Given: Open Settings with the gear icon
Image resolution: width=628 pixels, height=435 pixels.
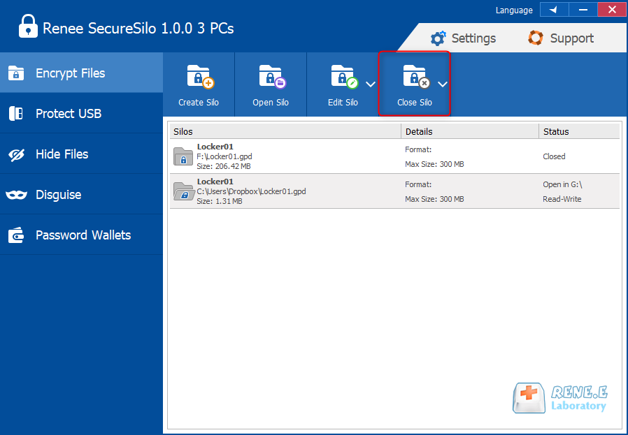Looking at the screenshot, I should click(x=438, y=38).
